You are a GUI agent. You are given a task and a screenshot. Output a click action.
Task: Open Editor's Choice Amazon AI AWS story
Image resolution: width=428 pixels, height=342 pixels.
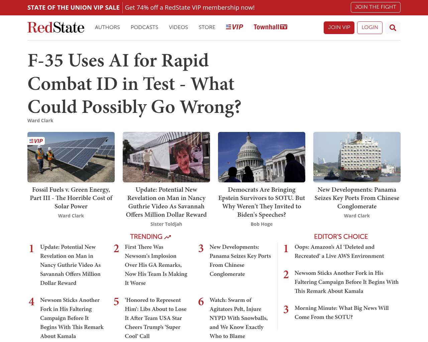(339, 251)
